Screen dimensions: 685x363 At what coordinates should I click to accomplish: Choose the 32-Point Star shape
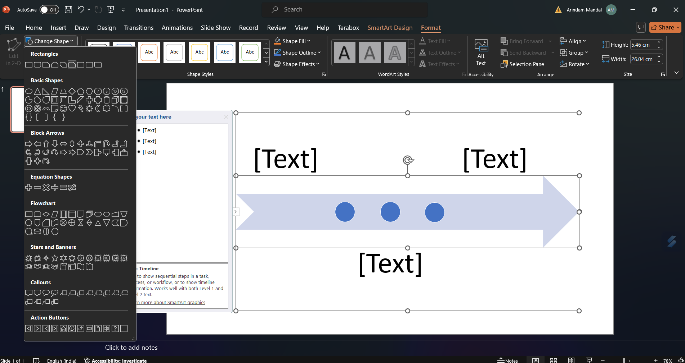(124, 258)
